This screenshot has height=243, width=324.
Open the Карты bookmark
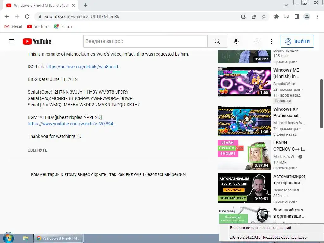(63, 27)
